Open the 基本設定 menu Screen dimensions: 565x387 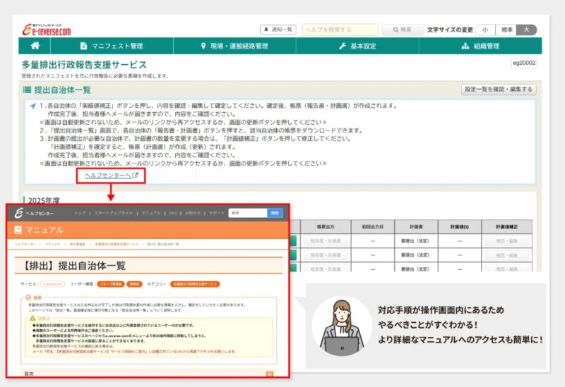tap(359, 46)
